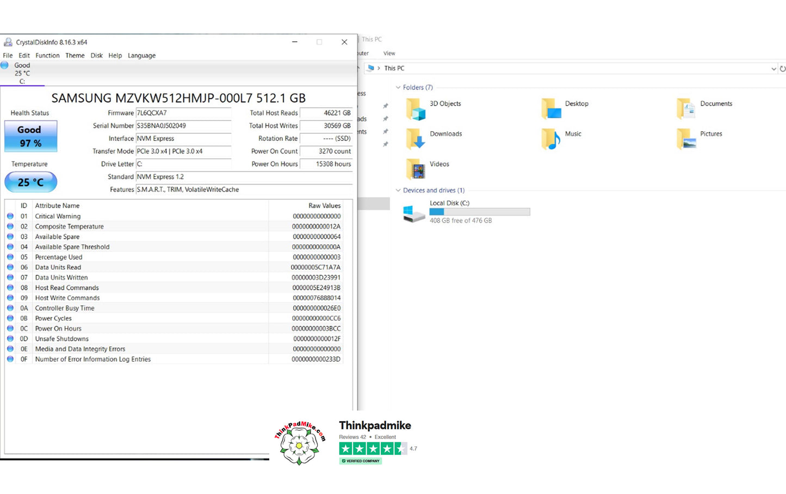Click This PC in the Explorer address bar
Viewport: 786px width, 494px height.
pos(394,69)
